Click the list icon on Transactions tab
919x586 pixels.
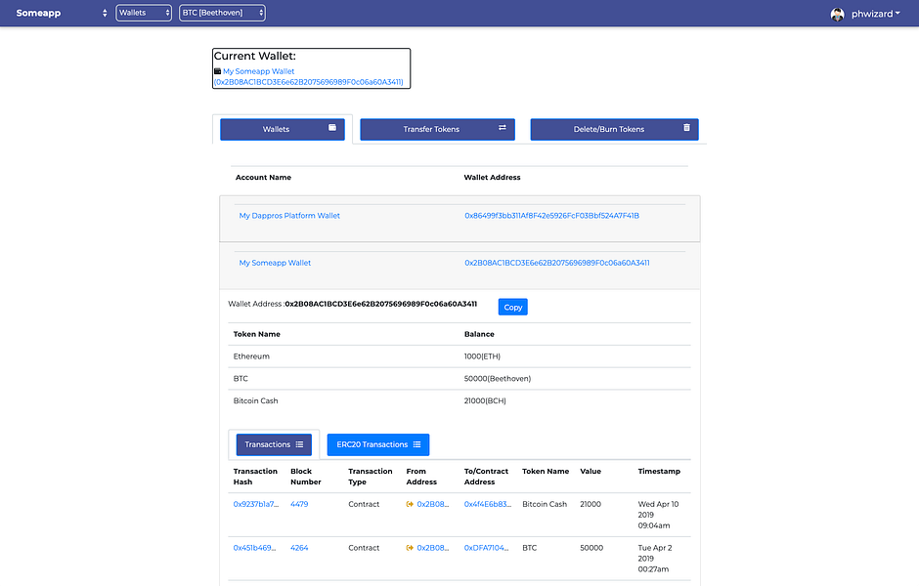click(x=299, y=444)
